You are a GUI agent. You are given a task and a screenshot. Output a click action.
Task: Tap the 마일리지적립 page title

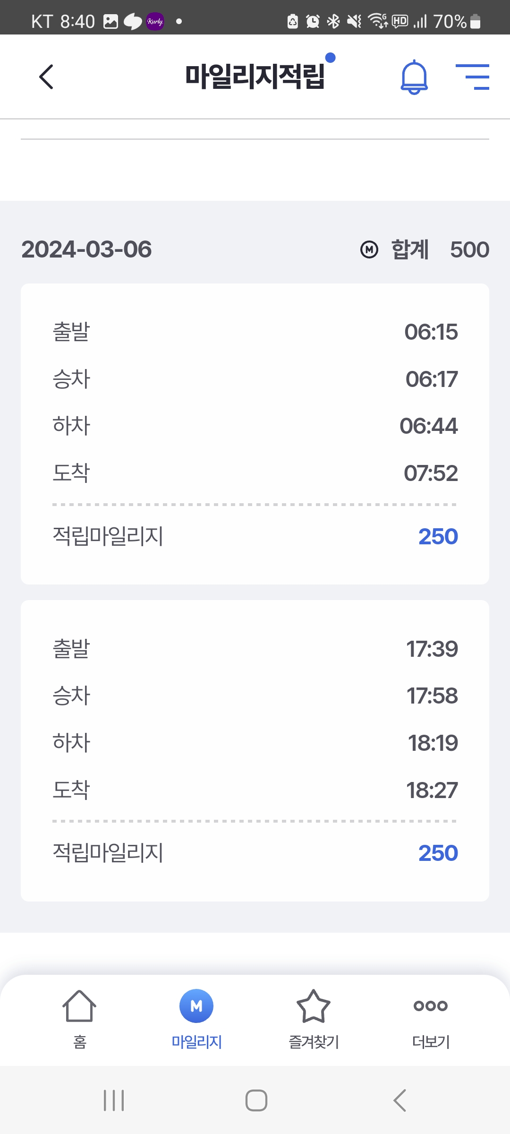point(255,77)
